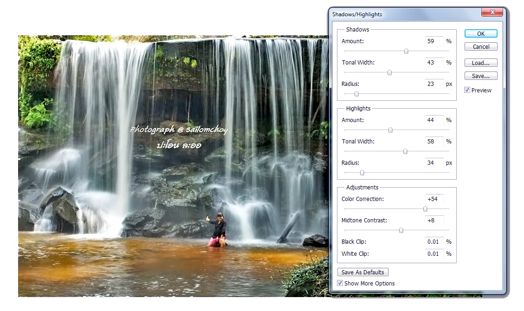Click the Midtone Contrast slider handle
Screen dimensions: 524x311
tap(401, 230)
